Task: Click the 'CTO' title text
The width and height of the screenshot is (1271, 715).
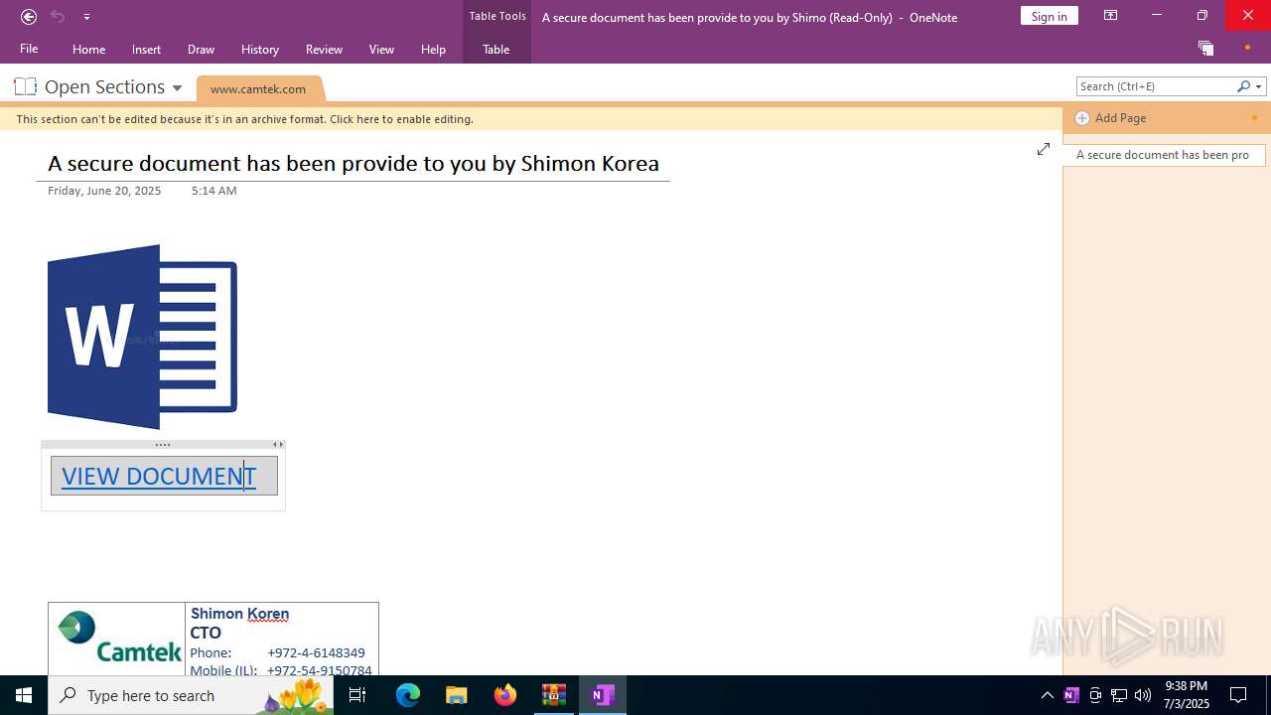Action: [206, 633]
